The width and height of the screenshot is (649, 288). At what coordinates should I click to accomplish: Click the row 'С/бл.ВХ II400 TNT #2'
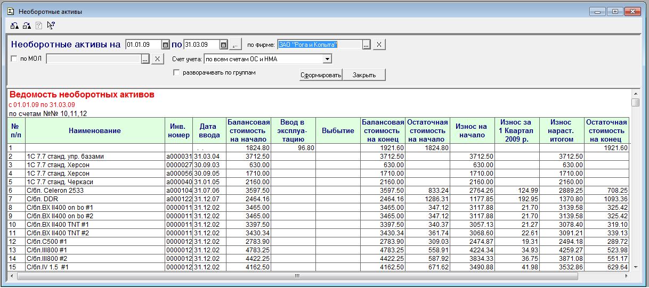318,233
